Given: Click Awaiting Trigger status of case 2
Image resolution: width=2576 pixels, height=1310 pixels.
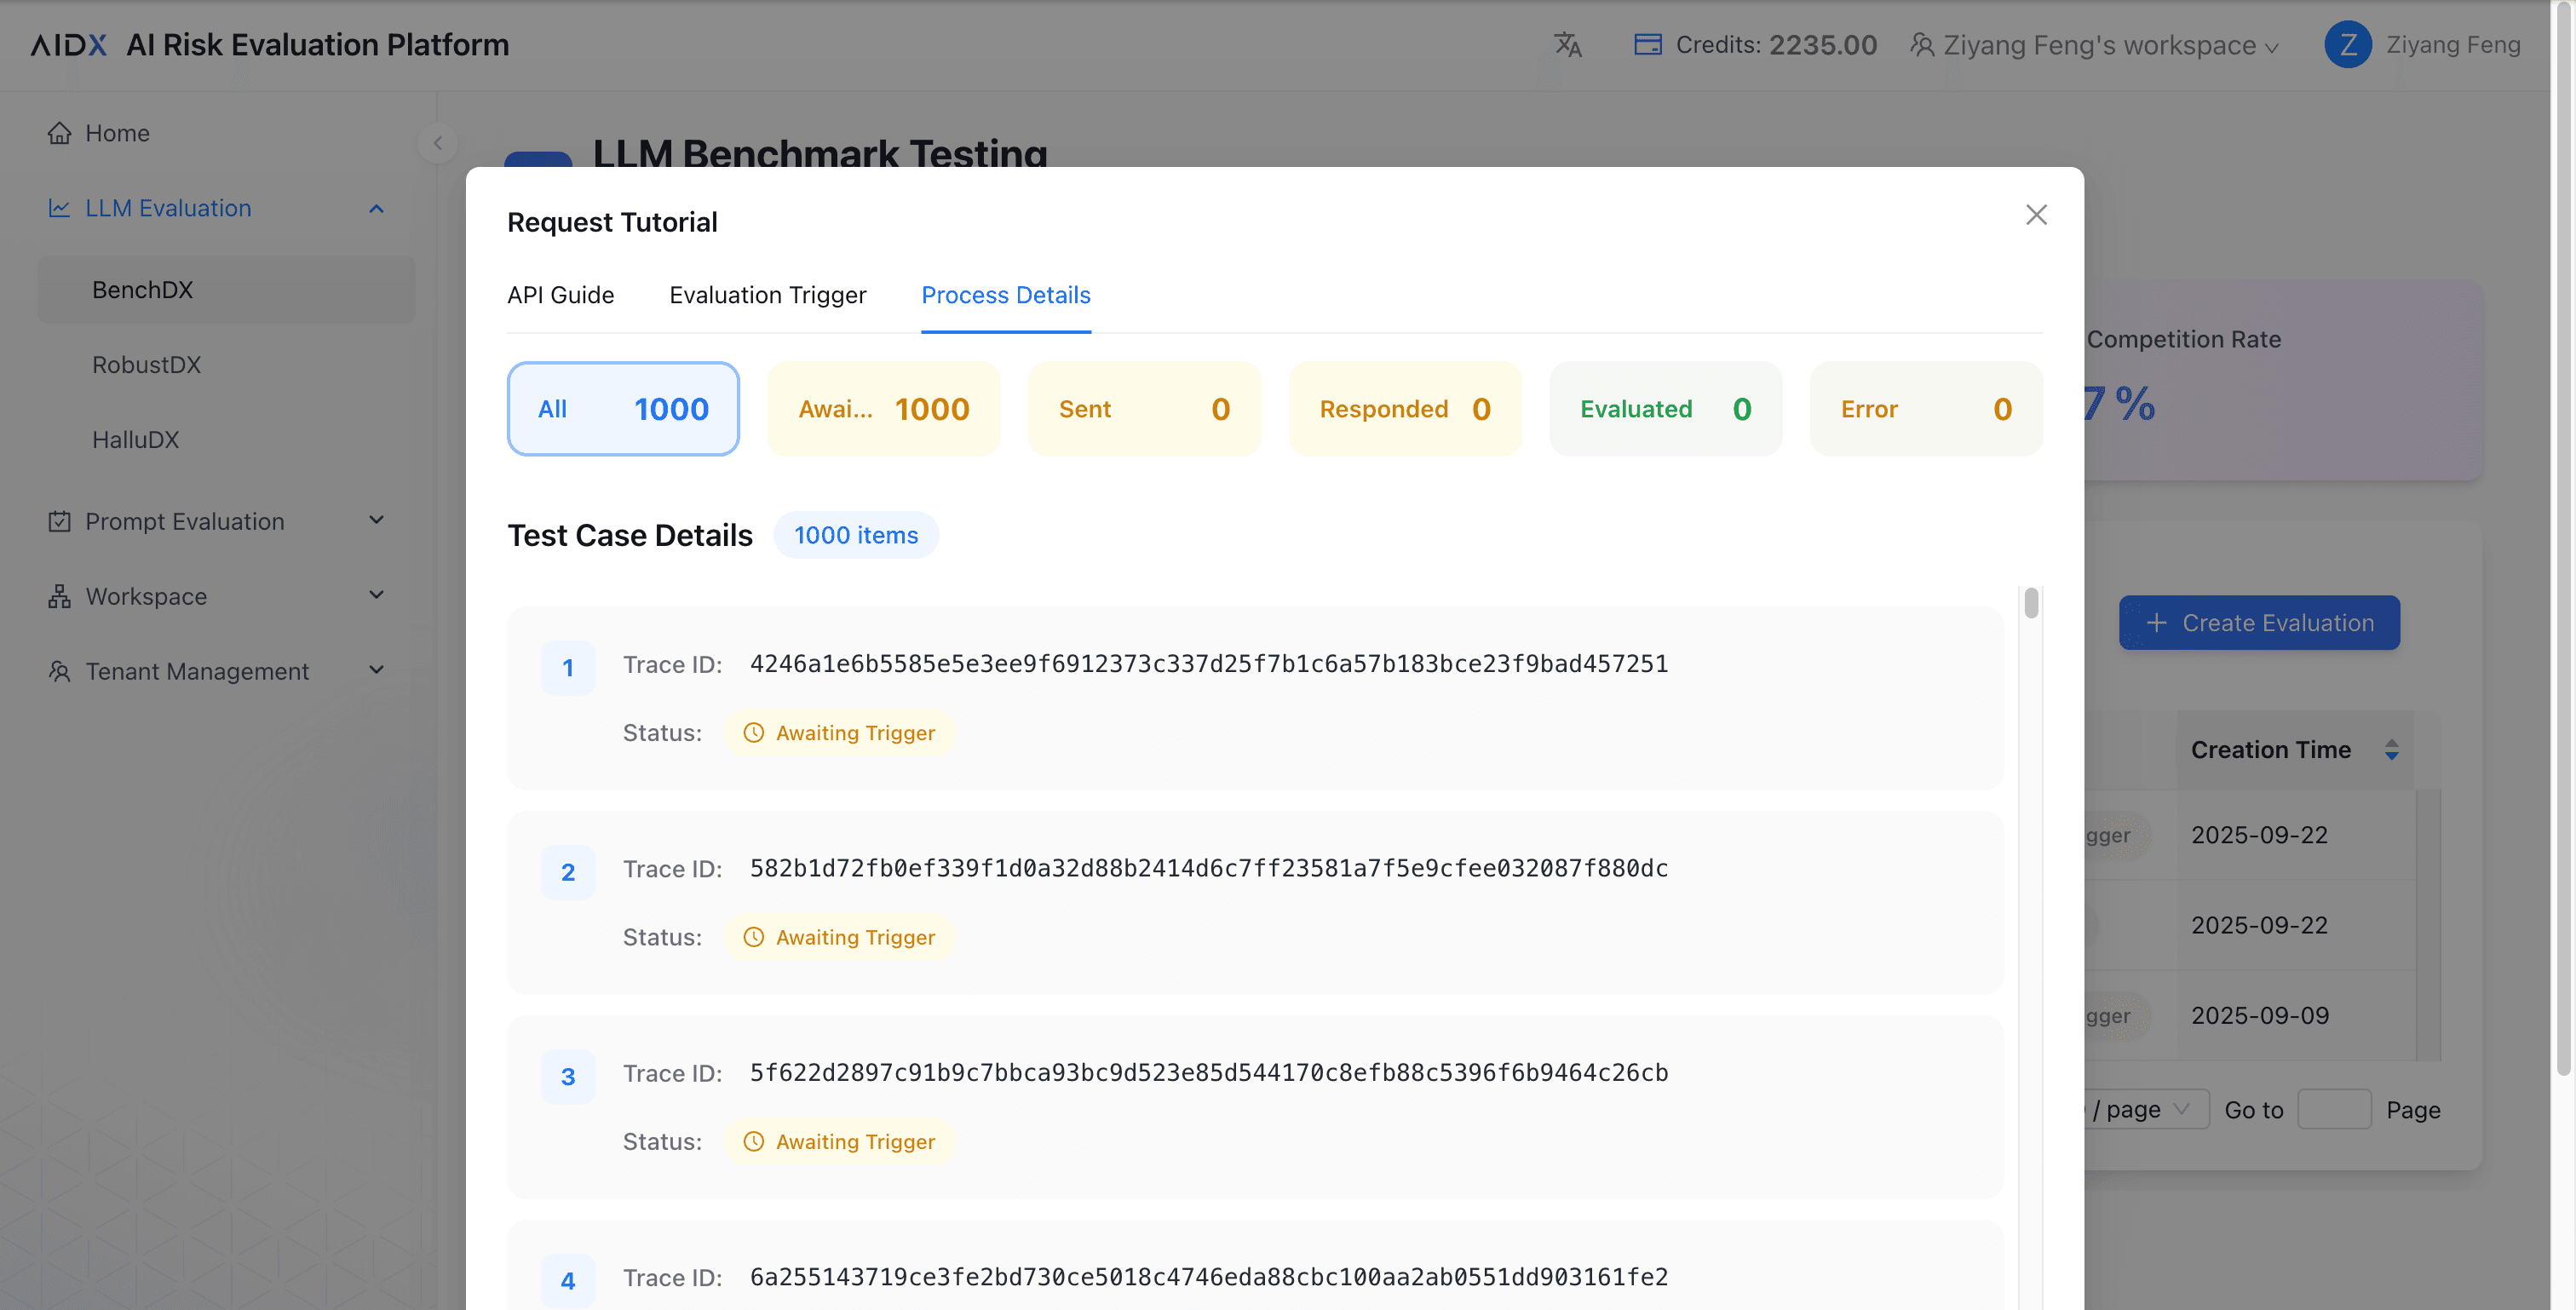Looking at the screenshot, I should tap(839, 937).
